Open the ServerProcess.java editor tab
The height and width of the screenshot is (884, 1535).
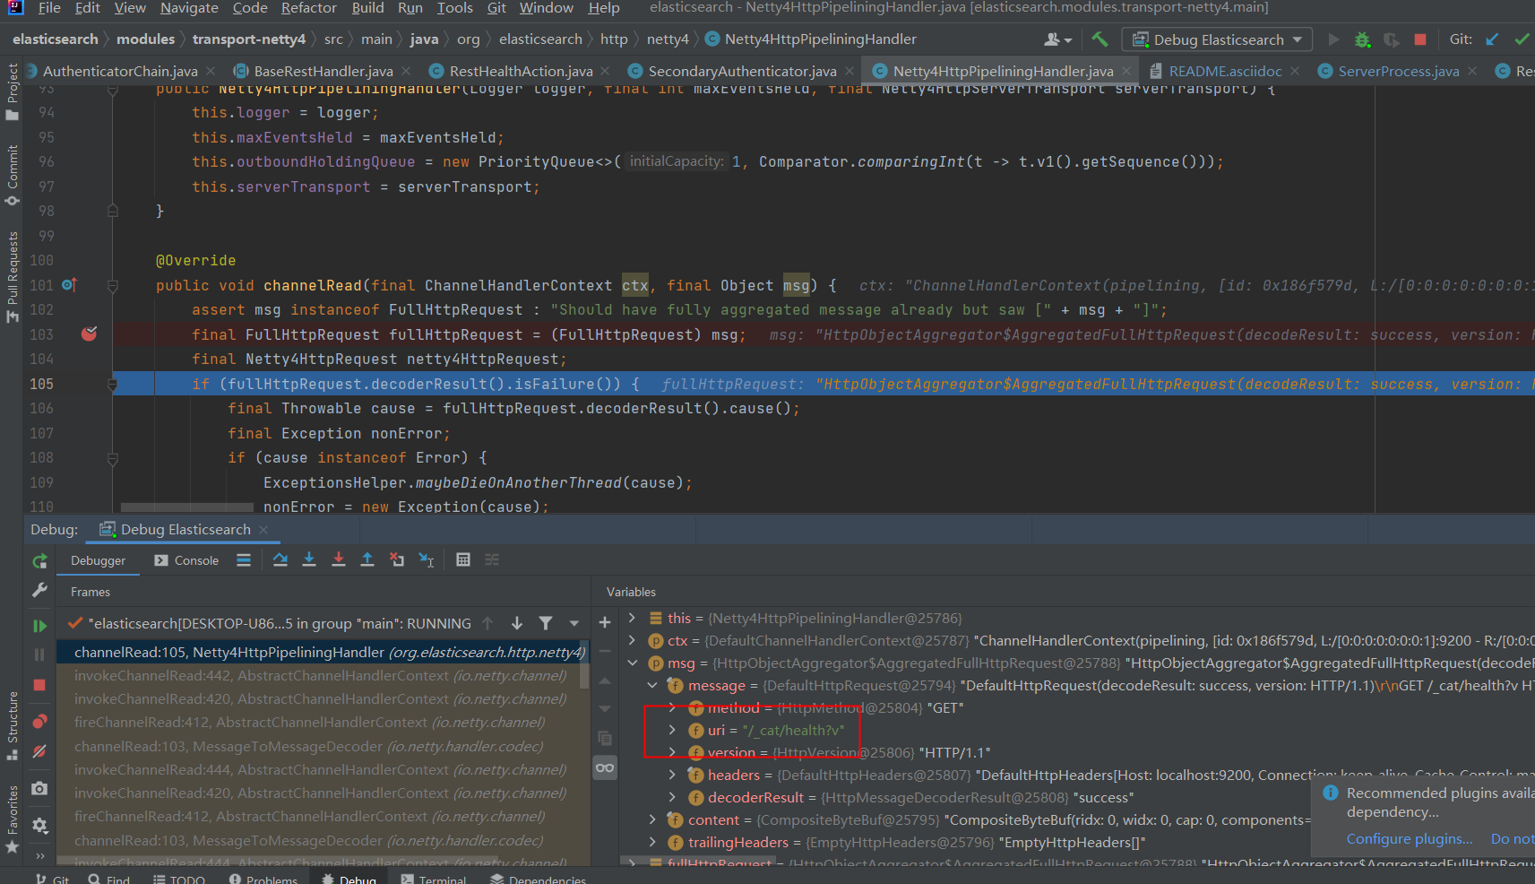tap(1398, 71)
